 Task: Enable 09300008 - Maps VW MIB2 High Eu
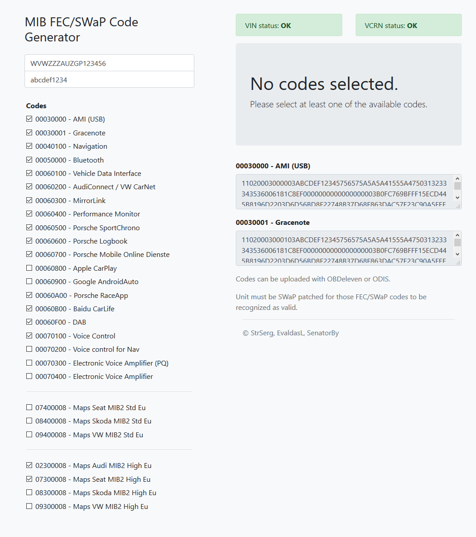(x=29, y=506)
